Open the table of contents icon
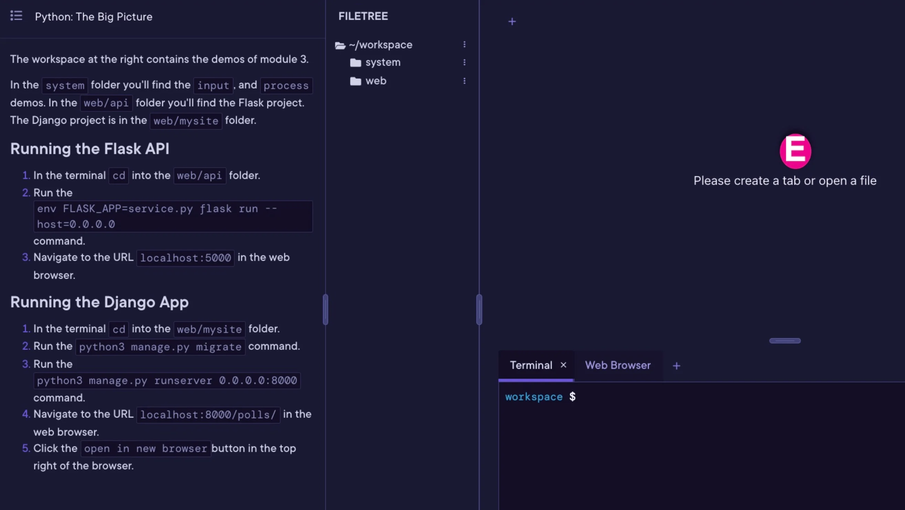This screenshot has height=510, width=905. pos(16,16)
